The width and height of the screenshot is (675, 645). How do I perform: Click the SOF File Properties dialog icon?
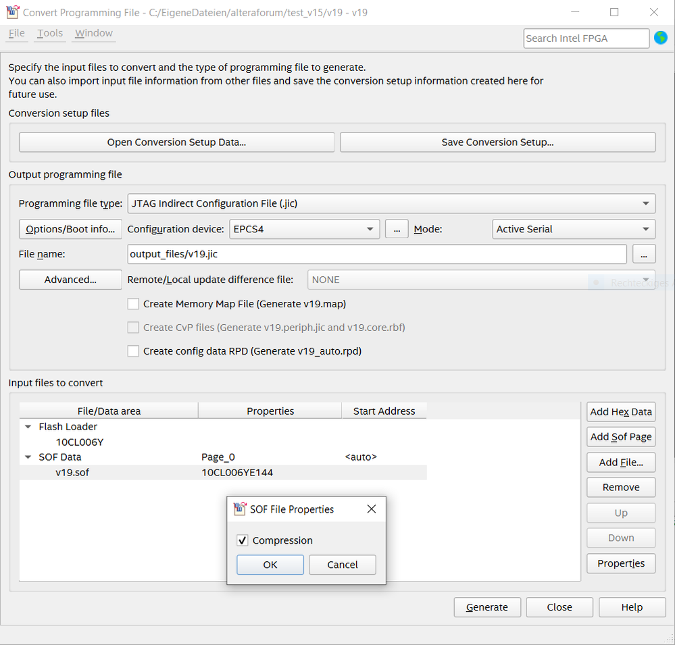(x=240, y=509)
